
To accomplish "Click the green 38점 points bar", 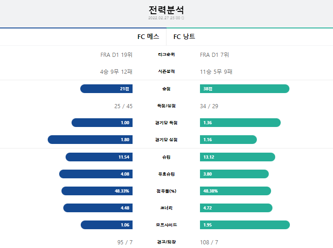I will pyautogui.click(x=244, y=89).
